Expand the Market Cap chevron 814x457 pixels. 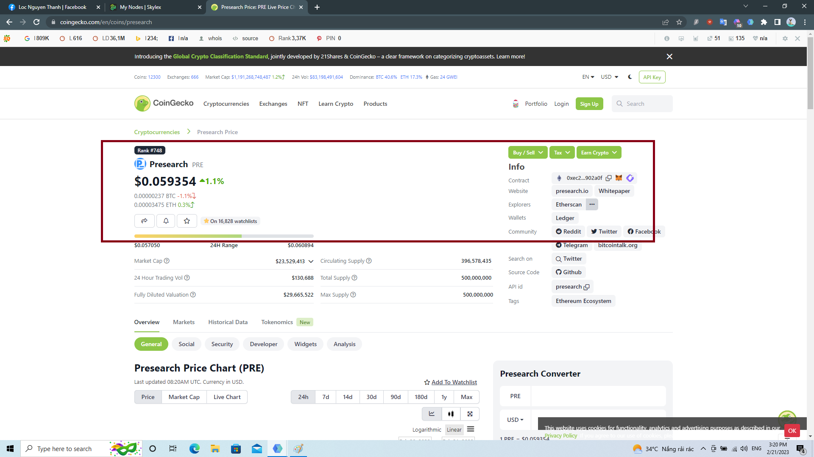coord(311,262)
